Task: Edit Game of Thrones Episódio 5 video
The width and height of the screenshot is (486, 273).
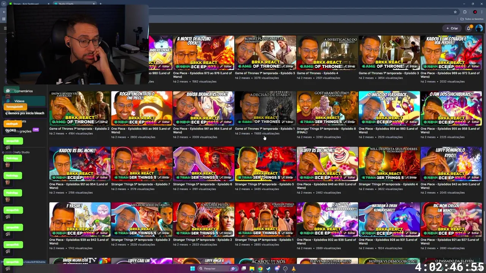Action: 288,66
